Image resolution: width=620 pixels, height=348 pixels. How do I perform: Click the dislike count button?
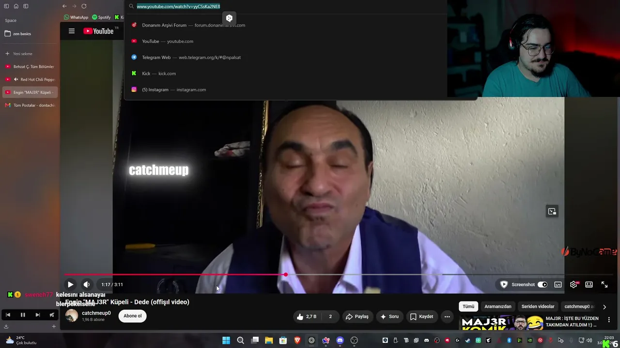330,317
